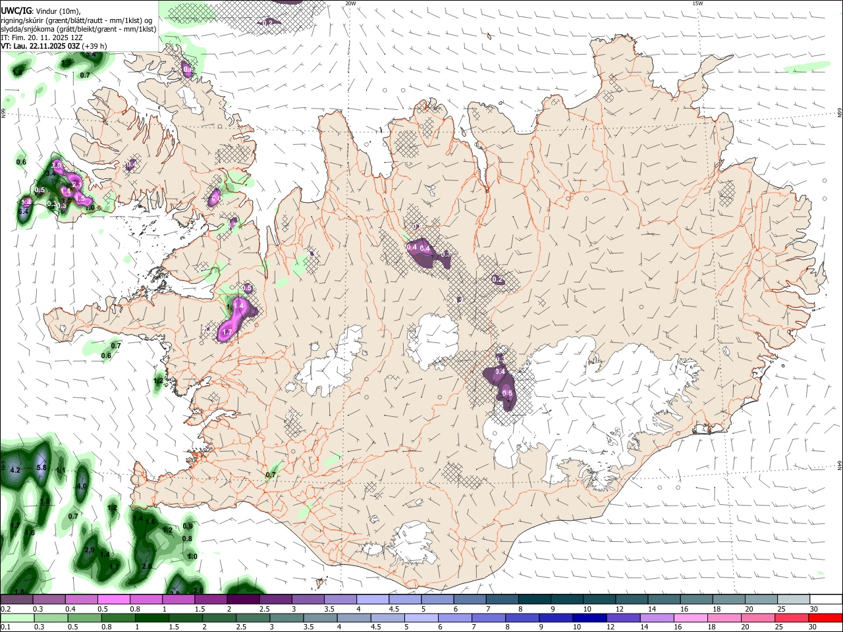Click the '6.4' rain value by the Westfjords

24,211
